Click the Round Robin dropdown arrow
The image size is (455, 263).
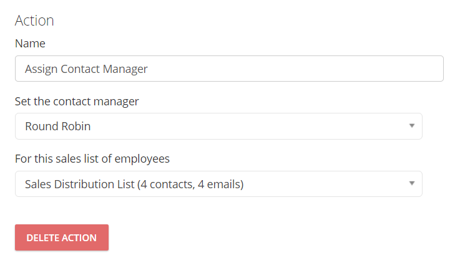point(411,126)
